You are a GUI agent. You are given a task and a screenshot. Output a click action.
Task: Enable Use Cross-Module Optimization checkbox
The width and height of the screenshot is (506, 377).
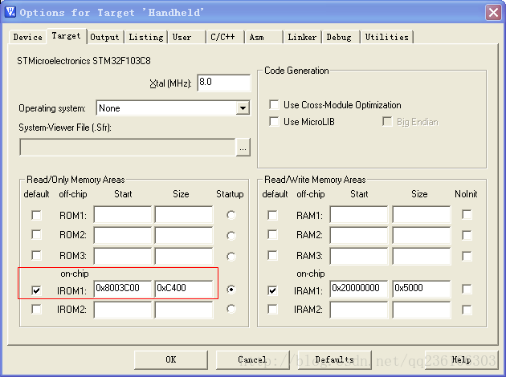tap(275, 105)
